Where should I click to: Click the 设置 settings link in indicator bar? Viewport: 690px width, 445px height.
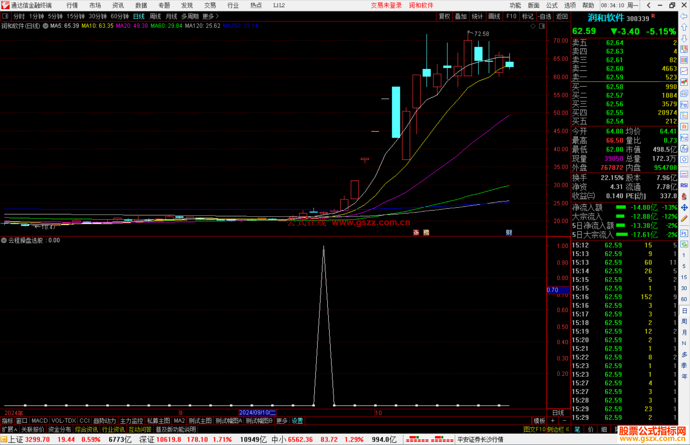(297, 421)
